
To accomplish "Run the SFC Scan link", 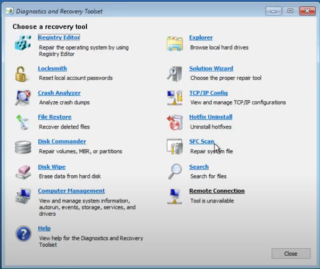I will pyautogui.click(x=202, y=142).
